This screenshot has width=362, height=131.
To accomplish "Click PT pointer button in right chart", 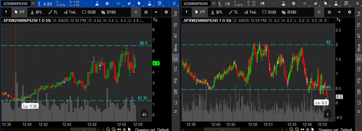I will point(200,12).
